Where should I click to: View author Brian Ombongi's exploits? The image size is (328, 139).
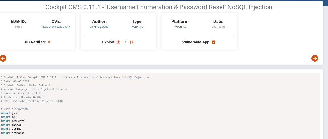coord(99,27)
